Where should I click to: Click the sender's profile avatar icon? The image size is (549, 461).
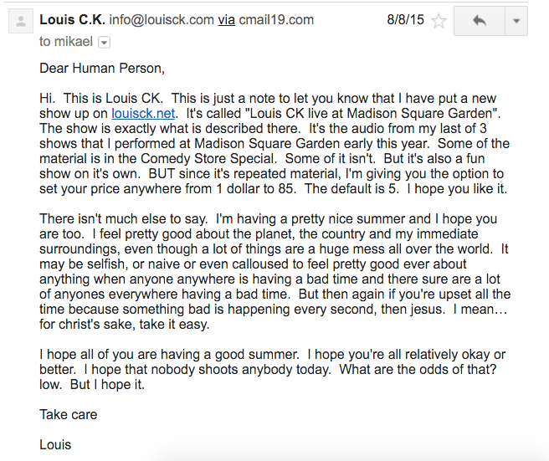click(x=18, y=23)
